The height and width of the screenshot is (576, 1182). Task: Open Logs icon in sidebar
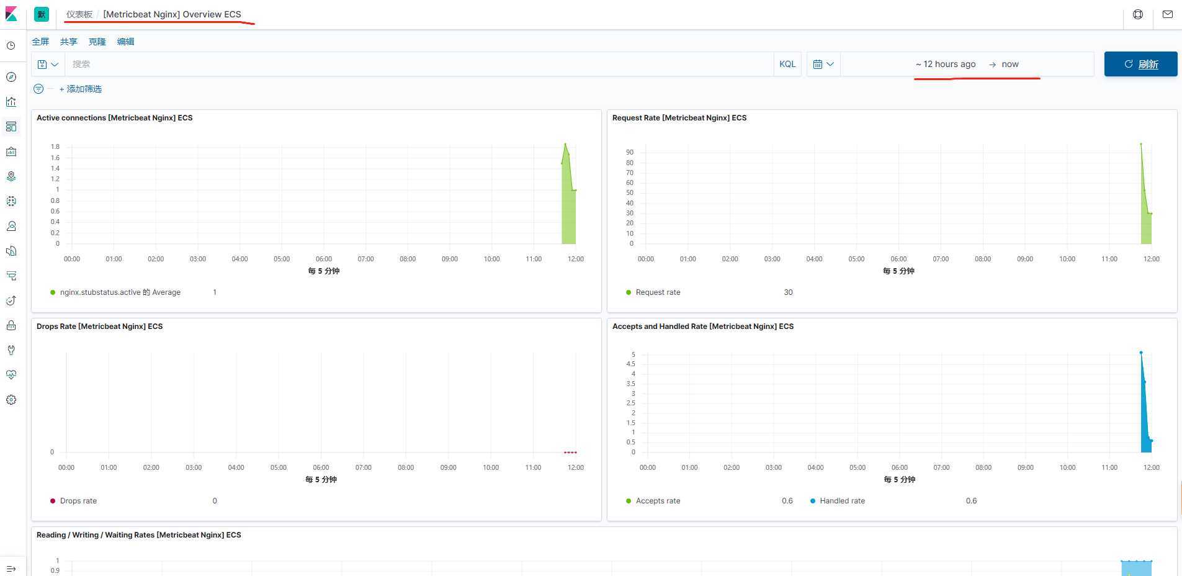(11, 251)
